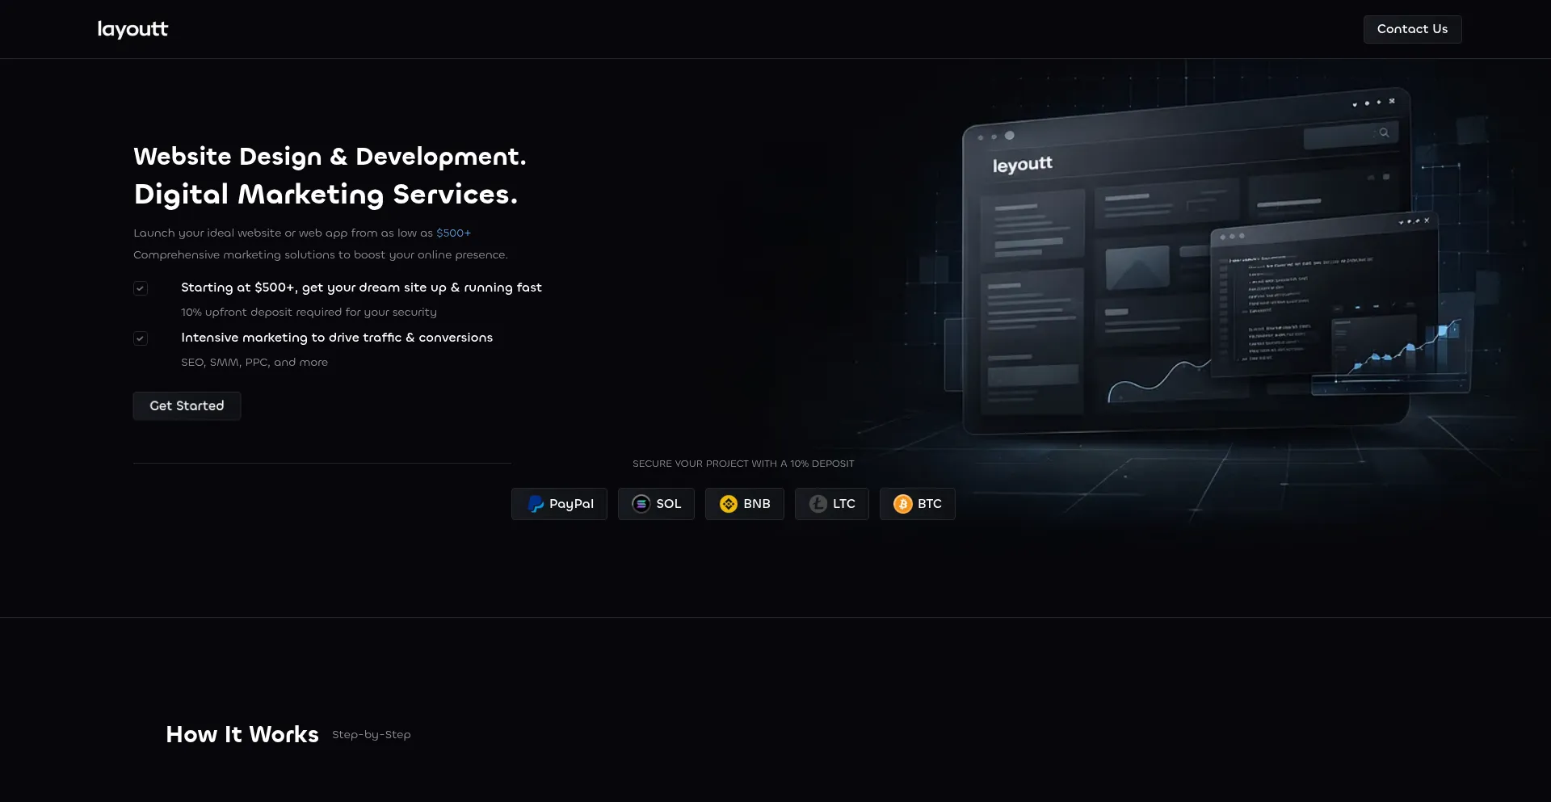Image resolution: width=1551 pixels, height=802 pixels.
Task: Click the Solana SOL coin icon
Action: pyautogui.click(x=641, y=504)
